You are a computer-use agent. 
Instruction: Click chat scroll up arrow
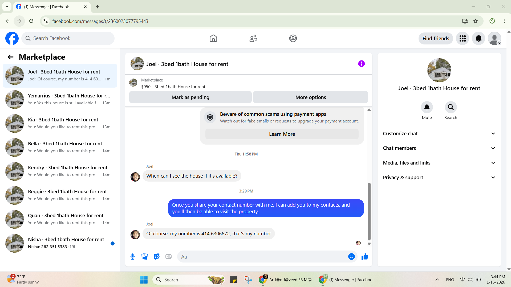pyautogui.click(x=369, y=110)
